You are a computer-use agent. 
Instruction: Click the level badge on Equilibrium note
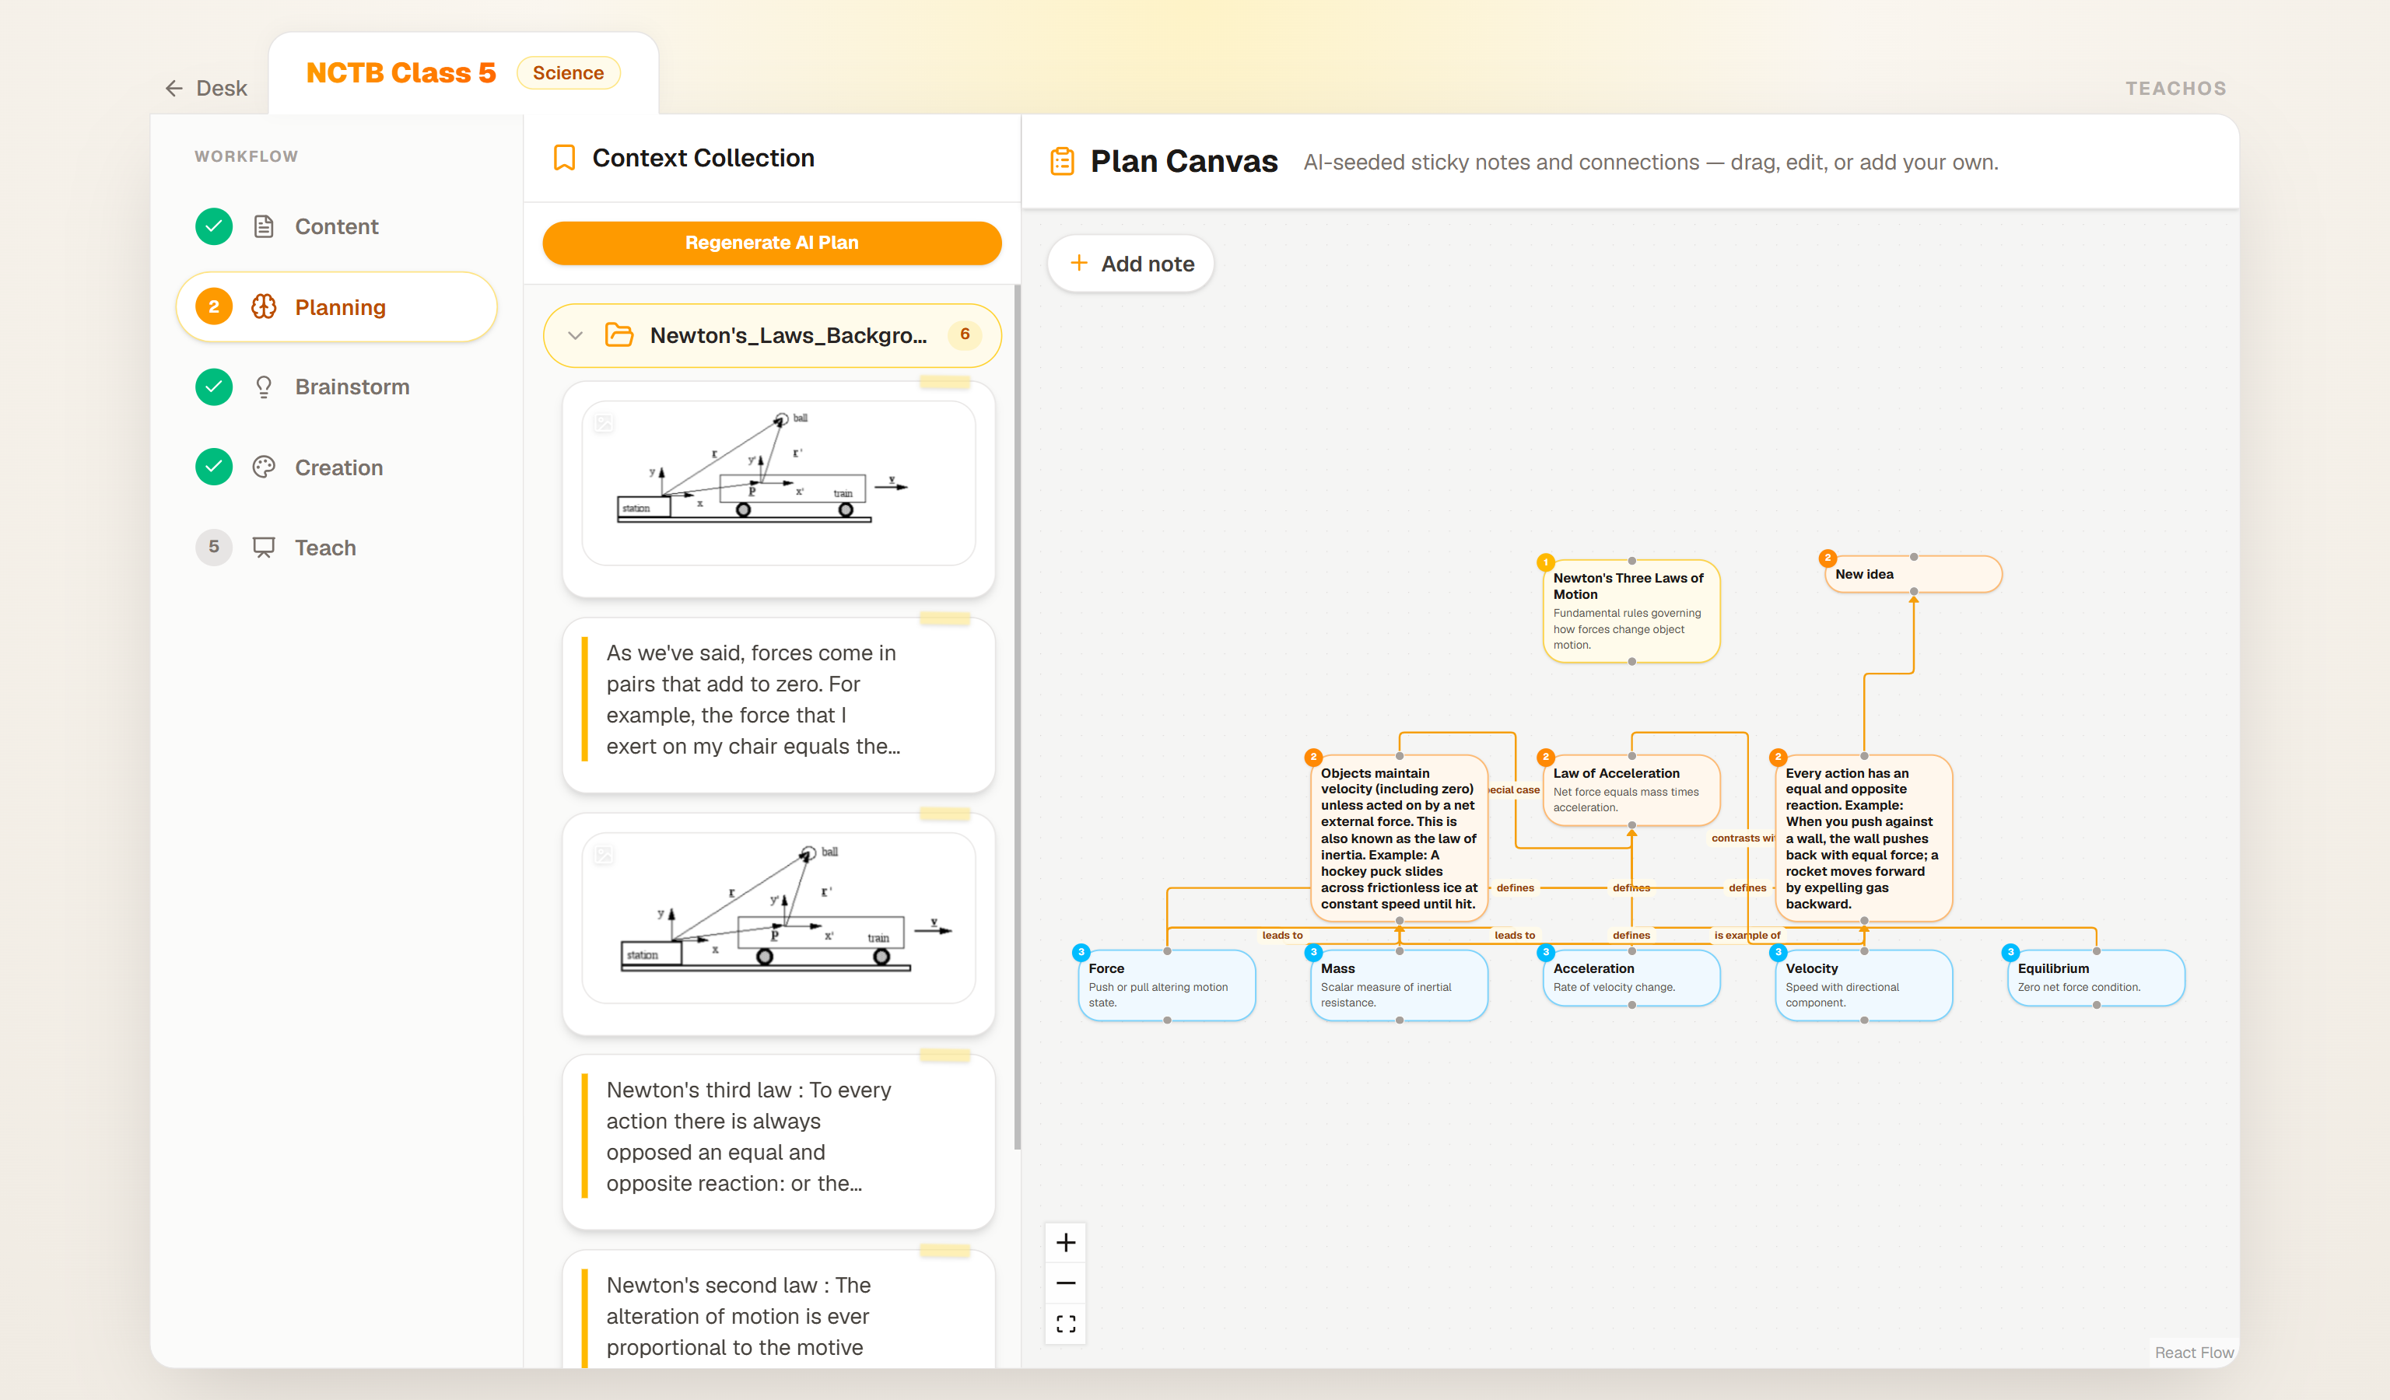(2010, 953)
